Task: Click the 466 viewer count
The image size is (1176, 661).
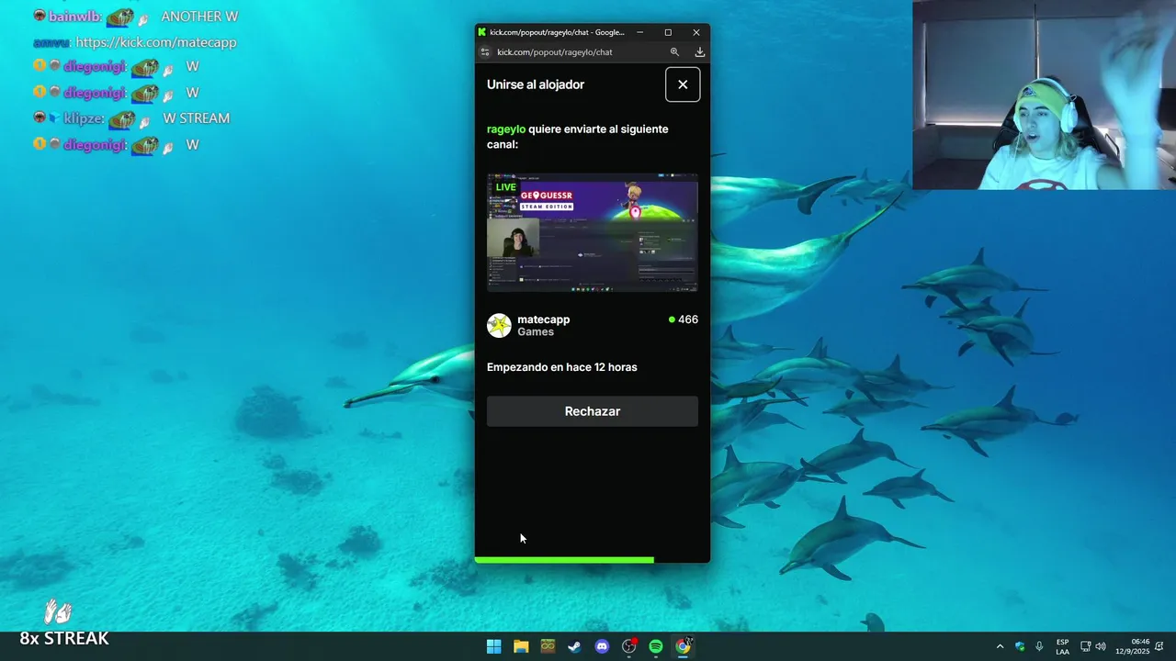Action: 684,319
